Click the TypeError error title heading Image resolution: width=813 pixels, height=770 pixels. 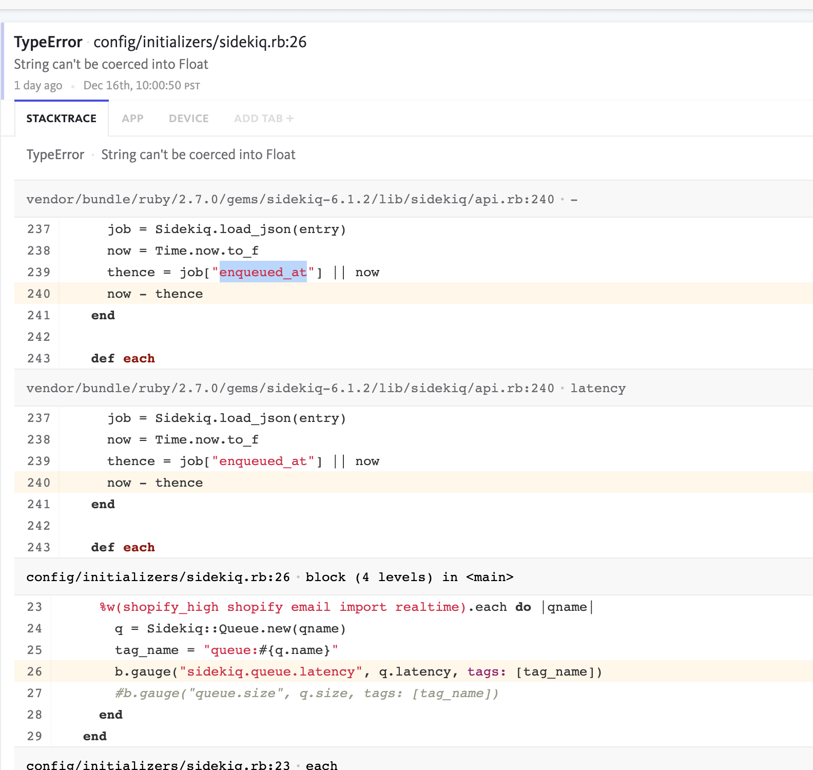point(48,42)
